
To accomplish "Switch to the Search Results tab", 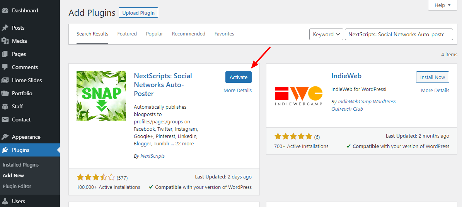I will click(92, 34).
